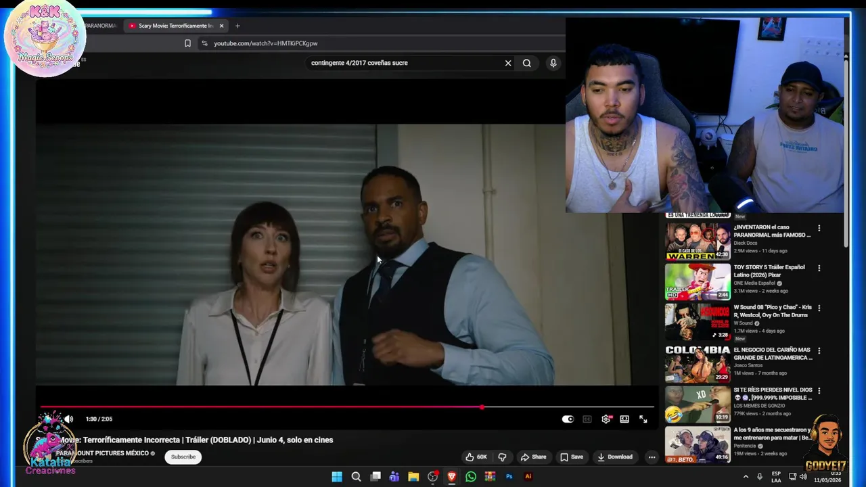Like the video with 60K likes

pyautogui.click(x=476, y=457)
